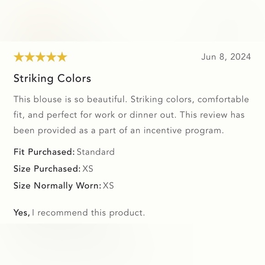Click the XS value beside Size Normally Worn
265x265 pixels.
click(108, 185)
